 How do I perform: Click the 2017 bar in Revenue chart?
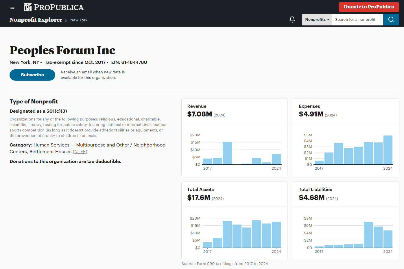click(207, 162)
